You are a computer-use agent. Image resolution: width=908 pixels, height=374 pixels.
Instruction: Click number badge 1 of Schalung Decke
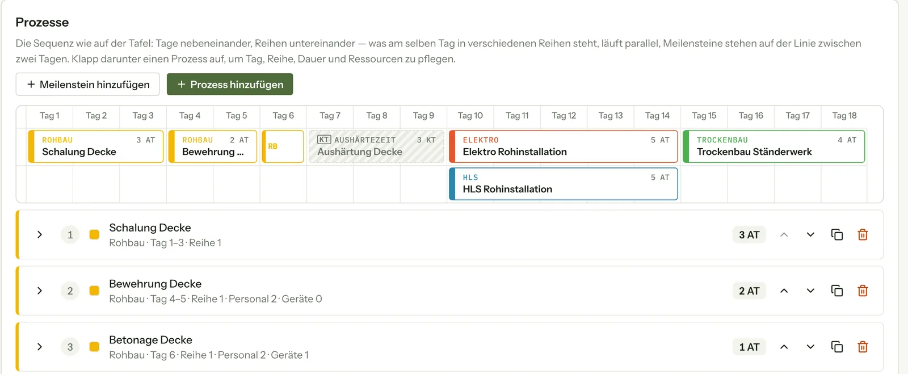click(70, 234)
